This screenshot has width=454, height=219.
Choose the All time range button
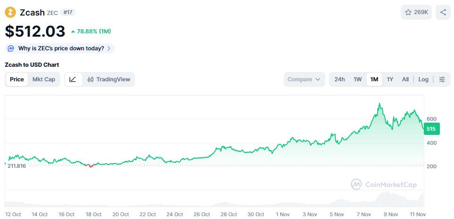pos(405,79)
